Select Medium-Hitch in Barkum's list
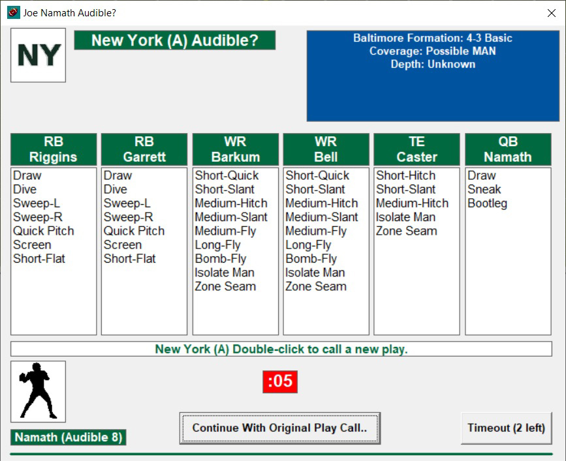This screenshot has height=461, width=566. tap(230, 203)
